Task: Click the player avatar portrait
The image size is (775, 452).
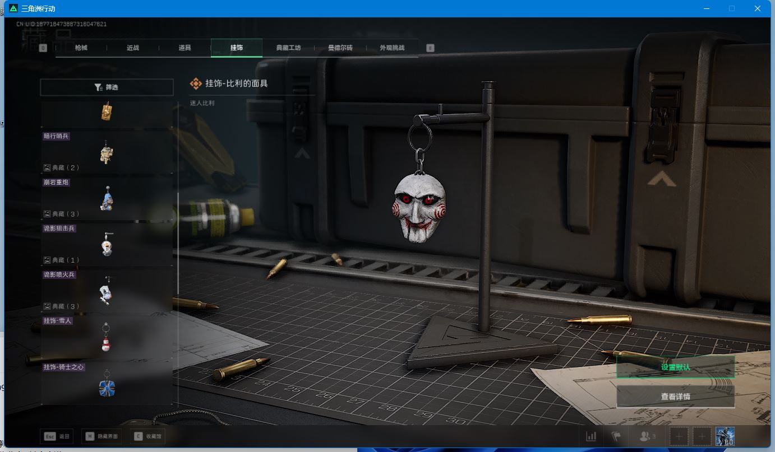Action: pyautogui.click(x=725, y=436)
